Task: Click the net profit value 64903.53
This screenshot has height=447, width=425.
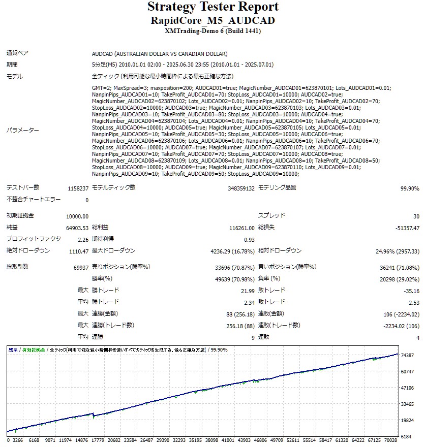Action: (77, 228)
